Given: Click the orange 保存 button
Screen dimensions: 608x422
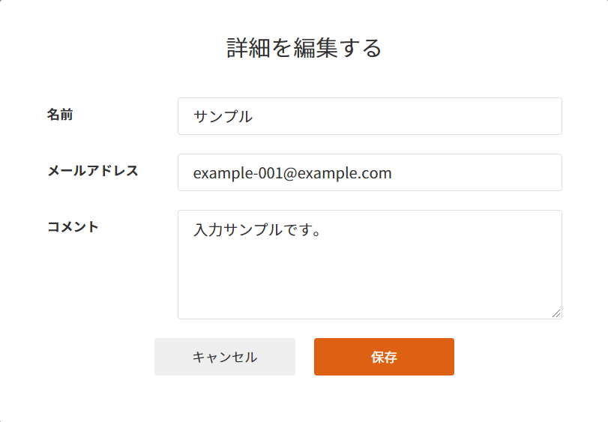Looking at the screenshot, I should 384,357.
